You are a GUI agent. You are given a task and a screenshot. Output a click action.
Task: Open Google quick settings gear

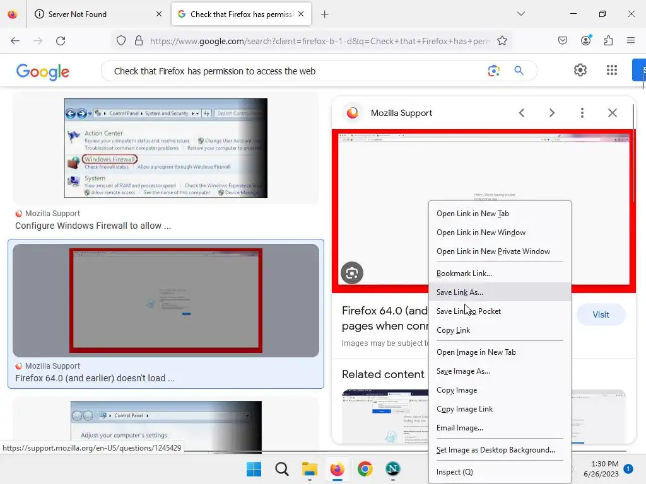[x=580, y=70]
